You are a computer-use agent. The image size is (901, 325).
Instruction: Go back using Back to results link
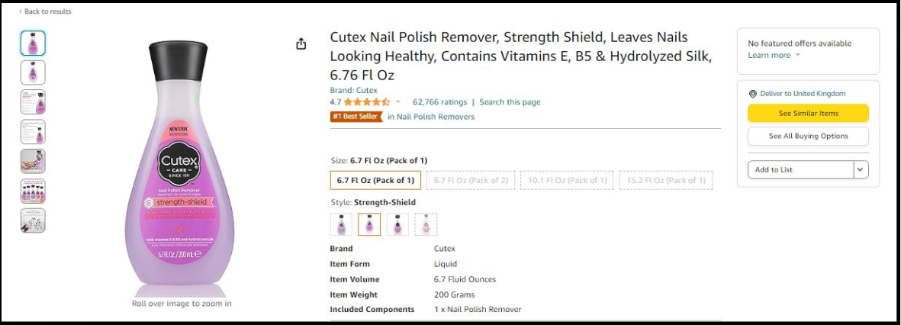46,11
